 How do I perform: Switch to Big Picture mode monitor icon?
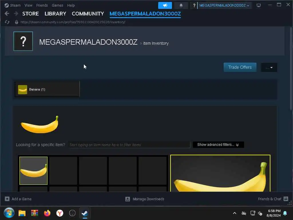258,5
